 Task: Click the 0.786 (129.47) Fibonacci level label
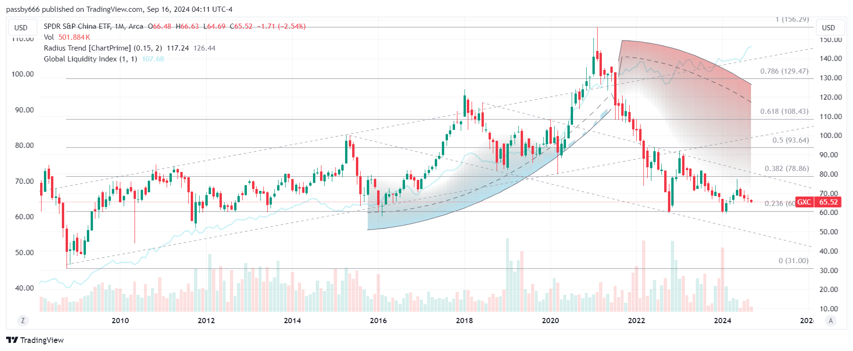(x=784, y=71)
